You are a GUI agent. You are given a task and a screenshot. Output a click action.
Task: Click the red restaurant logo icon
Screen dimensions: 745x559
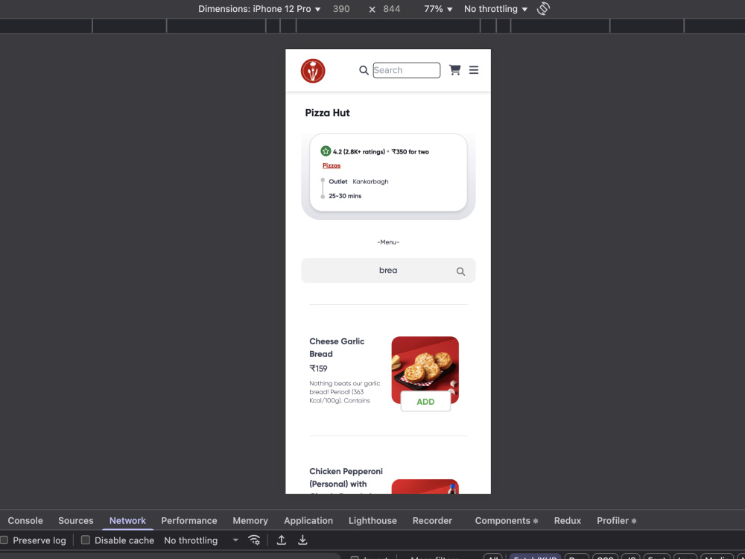pos(313,71)
